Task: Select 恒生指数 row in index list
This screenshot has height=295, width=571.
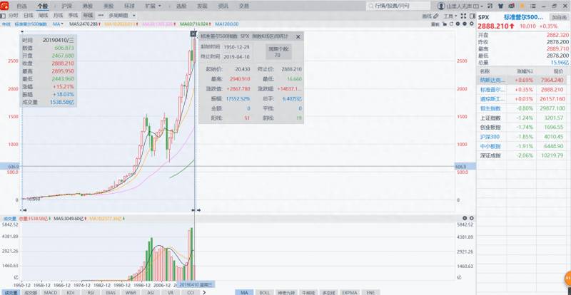Action: 523,108
